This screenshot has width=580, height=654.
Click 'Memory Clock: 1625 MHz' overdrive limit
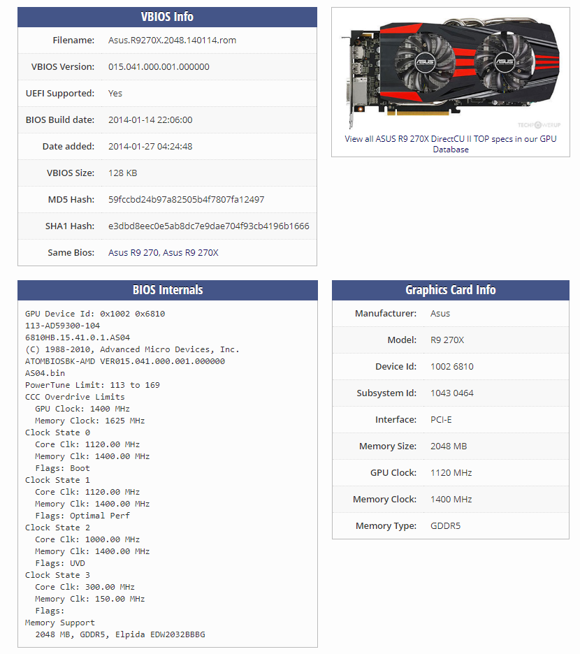(90, 421)
